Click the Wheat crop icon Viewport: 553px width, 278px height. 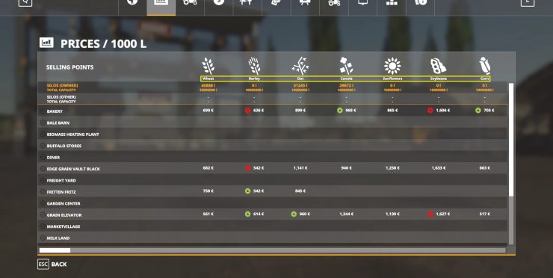pyautogui.click(x=208, y=66)
